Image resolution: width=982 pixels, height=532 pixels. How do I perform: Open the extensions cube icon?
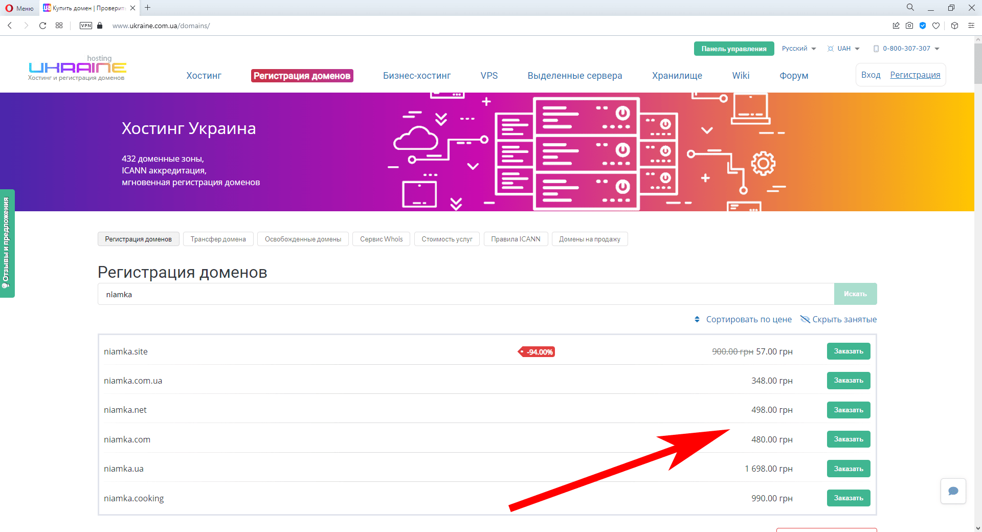click(x=954, y=26)
